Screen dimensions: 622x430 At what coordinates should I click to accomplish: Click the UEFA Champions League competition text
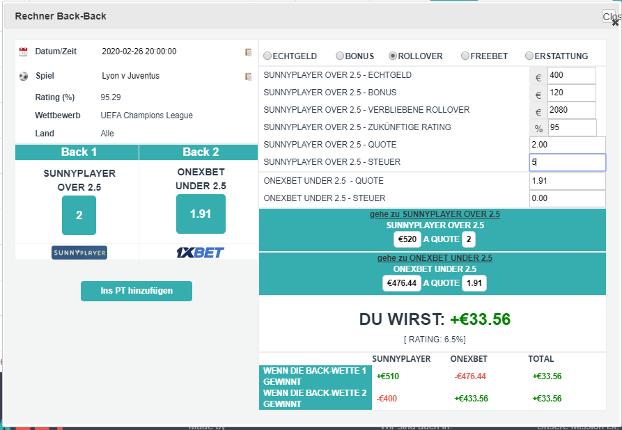147,116
